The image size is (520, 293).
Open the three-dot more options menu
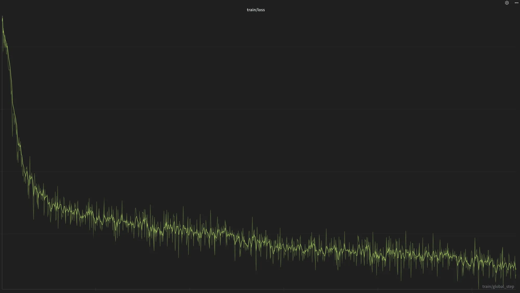[x=516, y=3]
